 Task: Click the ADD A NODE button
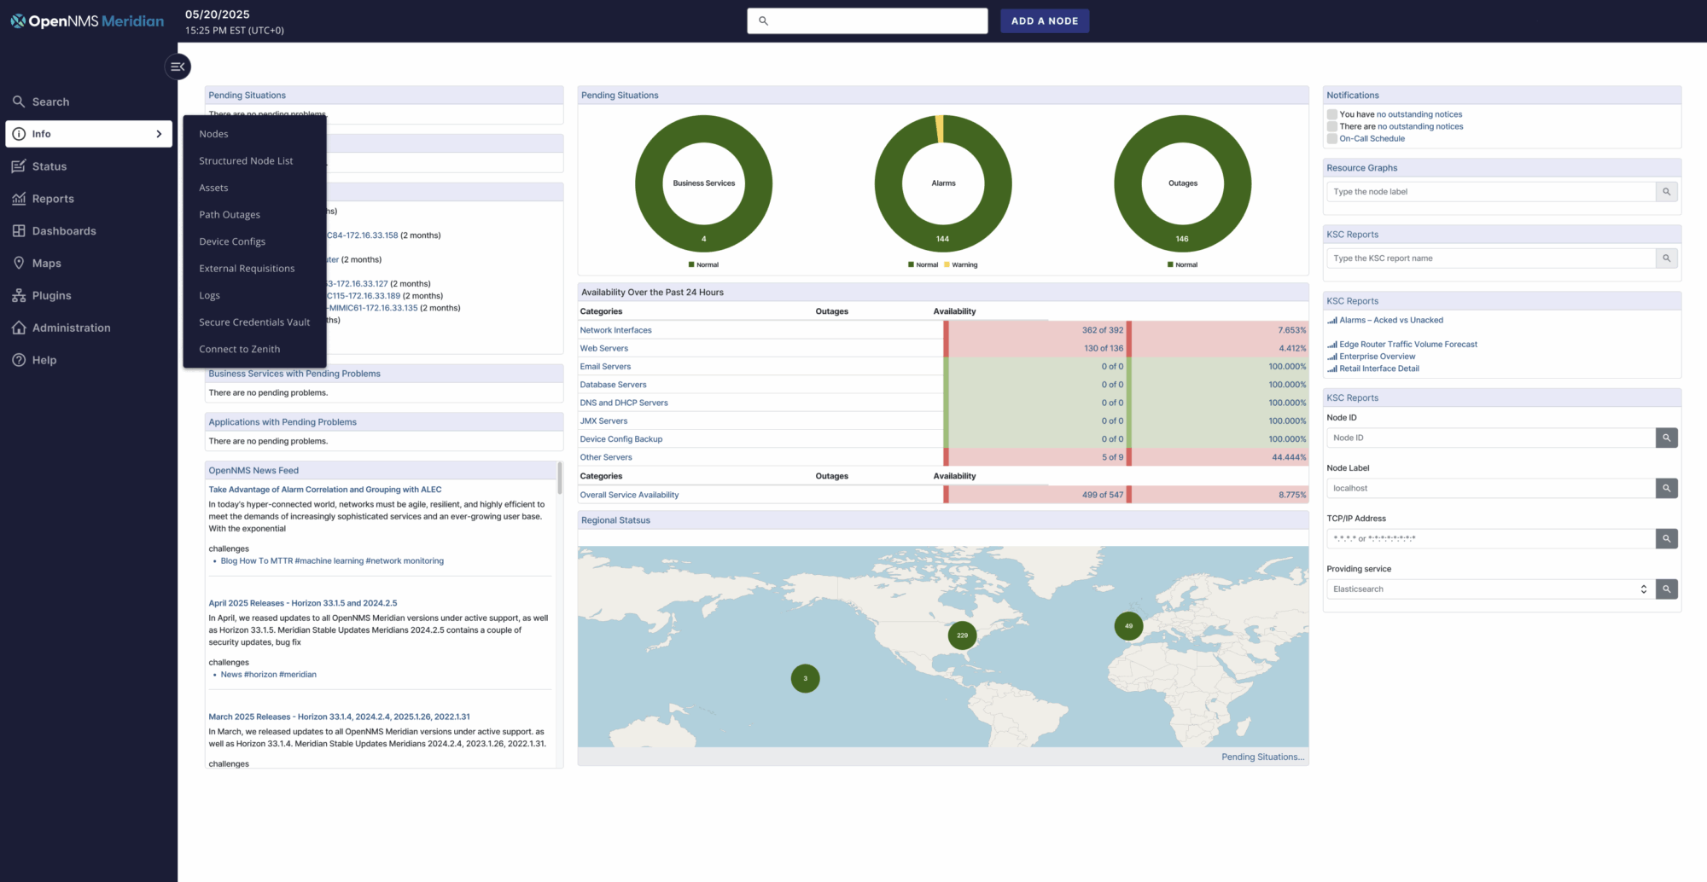(x=1044, y=21)
